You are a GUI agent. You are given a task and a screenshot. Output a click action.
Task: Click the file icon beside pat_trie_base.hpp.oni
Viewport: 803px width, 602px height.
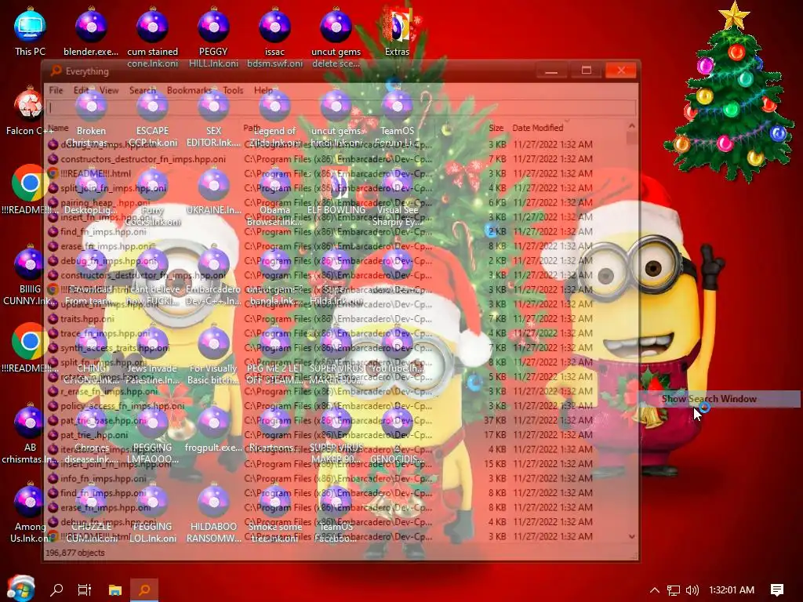53,420
